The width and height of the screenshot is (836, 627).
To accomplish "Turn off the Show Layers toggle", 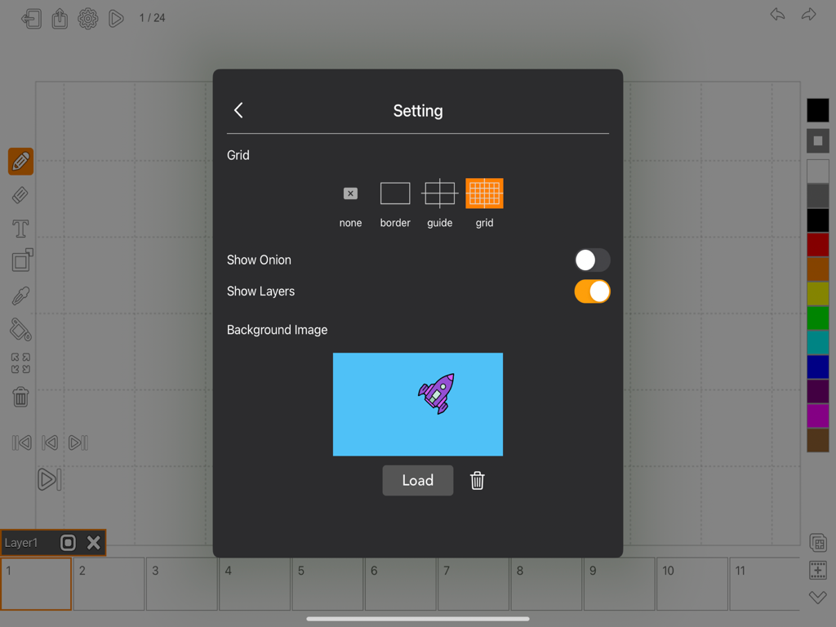I will click(592, 291).
